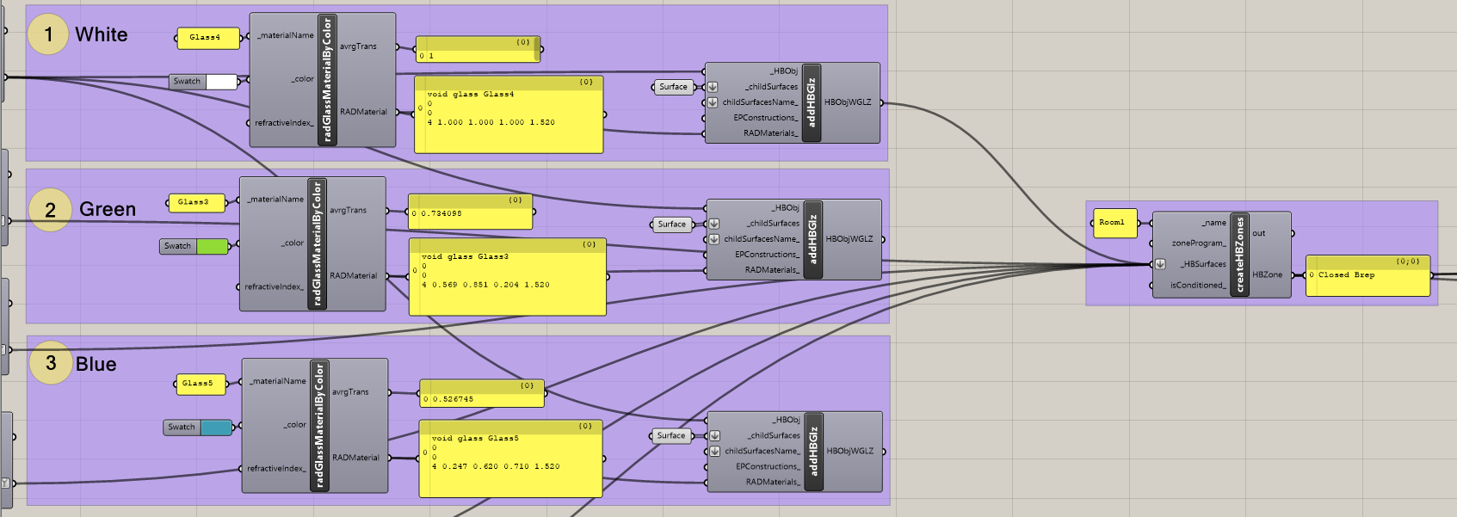Image resolution: width=1457 pixels, height=517 pixels.
Task: Click the childSurfacesName_ arrow icon in Blue group
Action: pos(715,451)
